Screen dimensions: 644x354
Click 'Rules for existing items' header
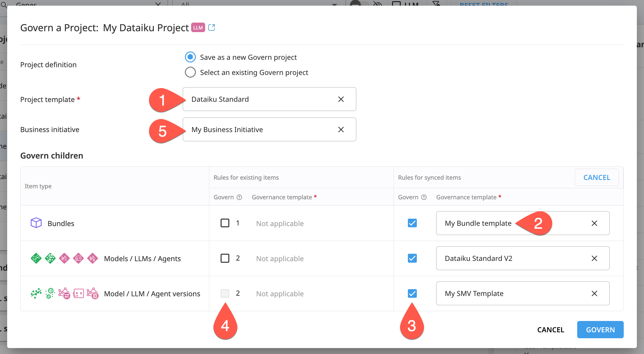click(x=246, y=178)
